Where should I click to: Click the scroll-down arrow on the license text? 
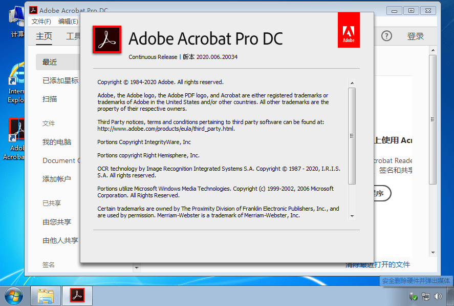(x=352, y=216)
